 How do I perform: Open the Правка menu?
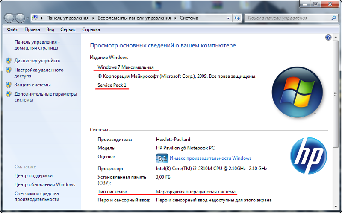(x=32, y=29)
